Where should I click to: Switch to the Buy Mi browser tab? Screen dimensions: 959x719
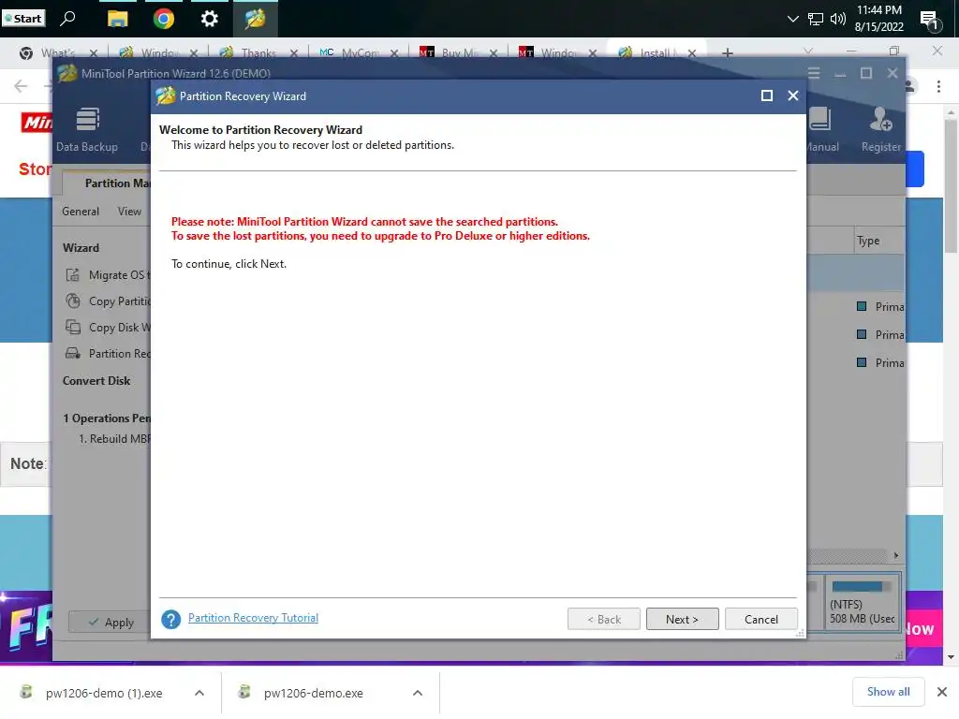[457, 53]
